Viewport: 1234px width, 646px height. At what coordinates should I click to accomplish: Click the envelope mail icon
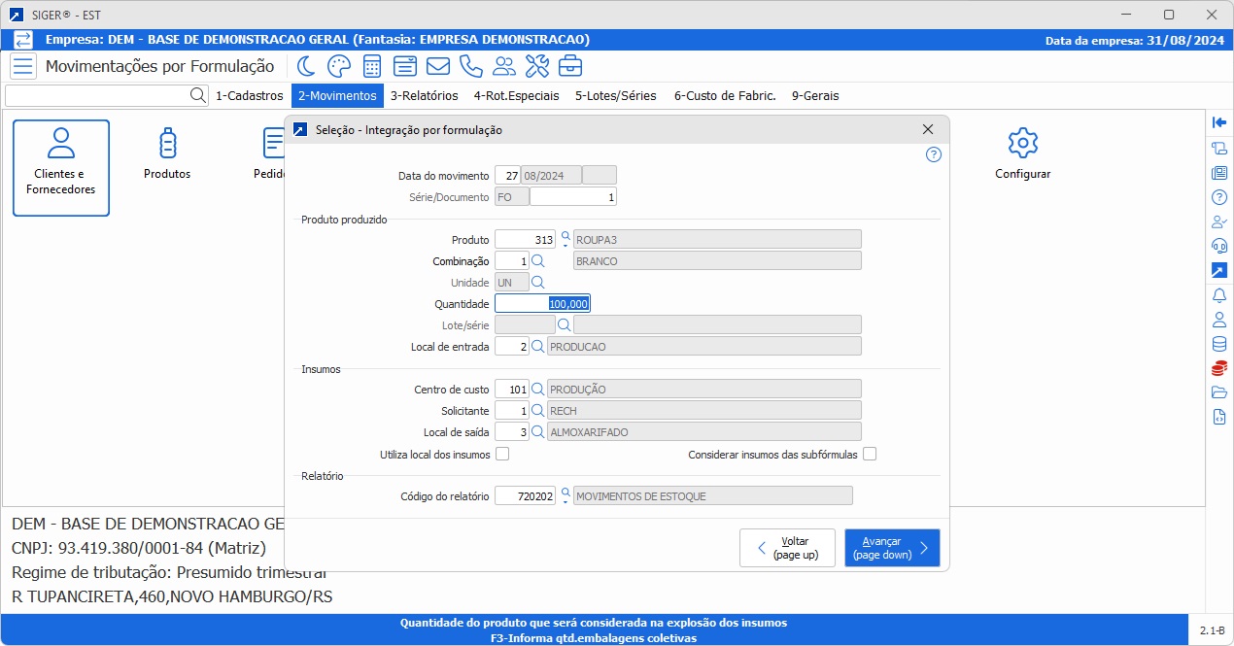click(437, 66)
